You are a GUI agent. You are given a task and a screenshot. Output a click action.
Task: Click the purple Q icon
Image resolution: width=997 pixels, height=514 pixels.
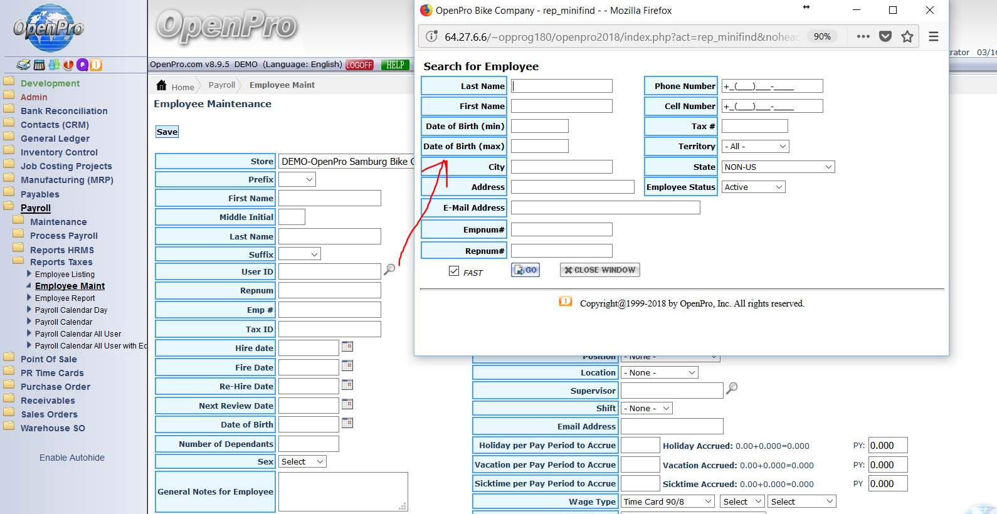tap(82, 65)
